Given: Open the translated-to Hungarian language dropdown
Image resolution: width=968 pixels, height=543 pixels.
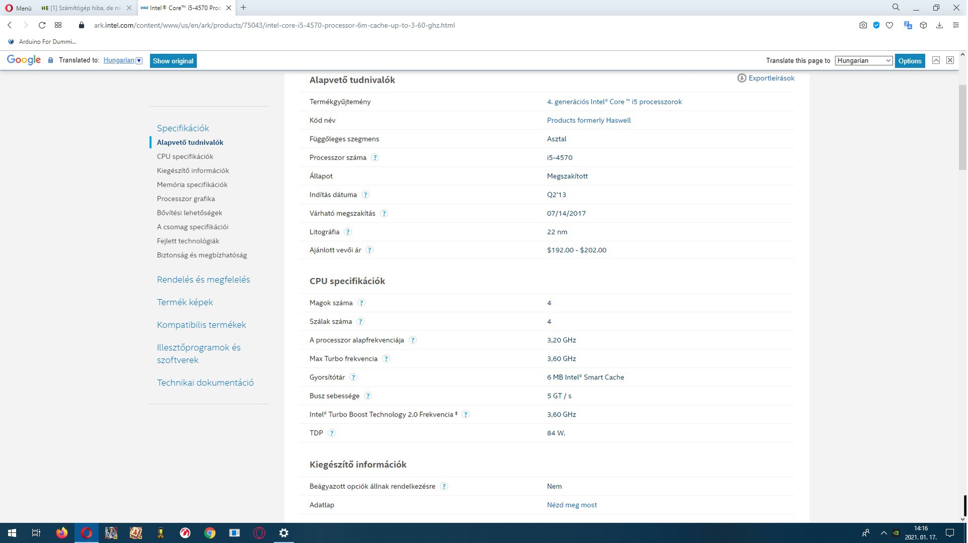Looking at the screenshot, I should click(123, 60).
